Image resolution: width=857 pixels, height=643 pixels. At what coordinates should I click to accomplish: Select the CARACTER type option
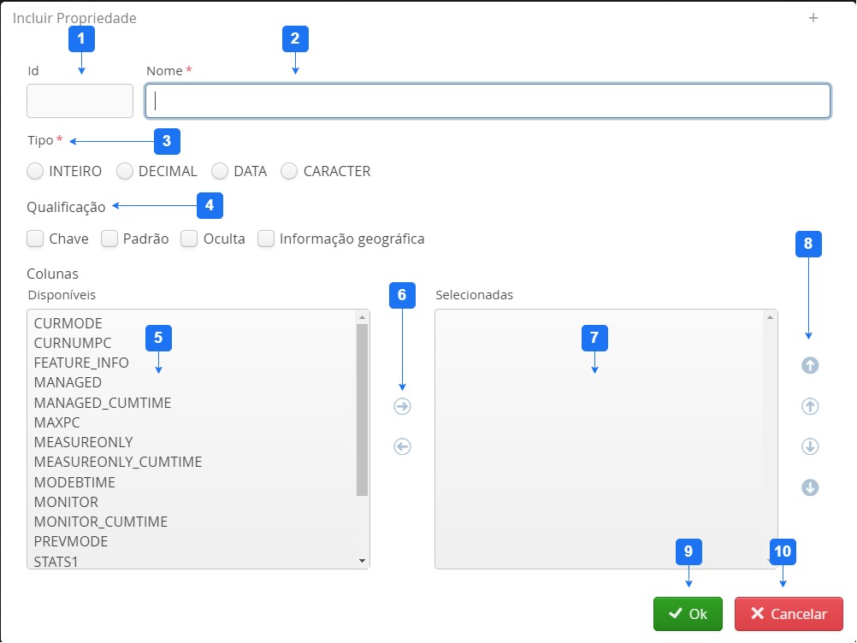point(289,171)
